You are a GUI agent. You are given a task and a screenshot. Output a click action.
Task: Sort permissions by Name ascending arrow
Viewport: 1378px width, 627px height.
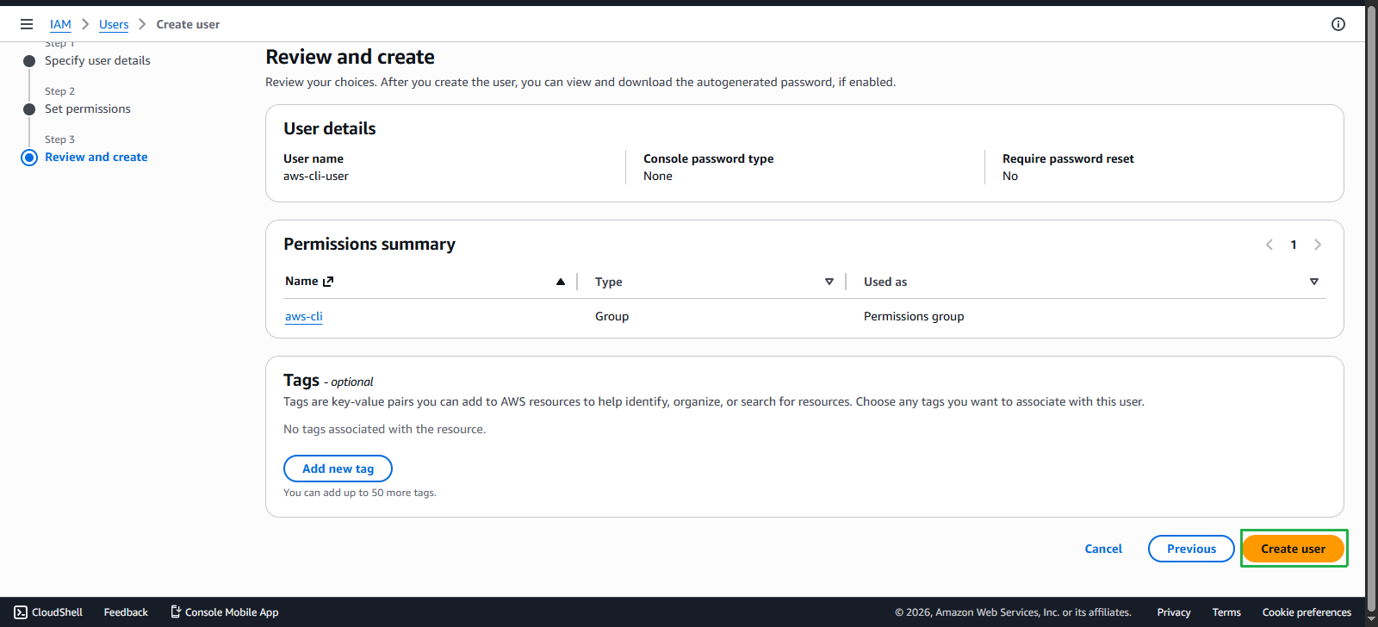561,282
